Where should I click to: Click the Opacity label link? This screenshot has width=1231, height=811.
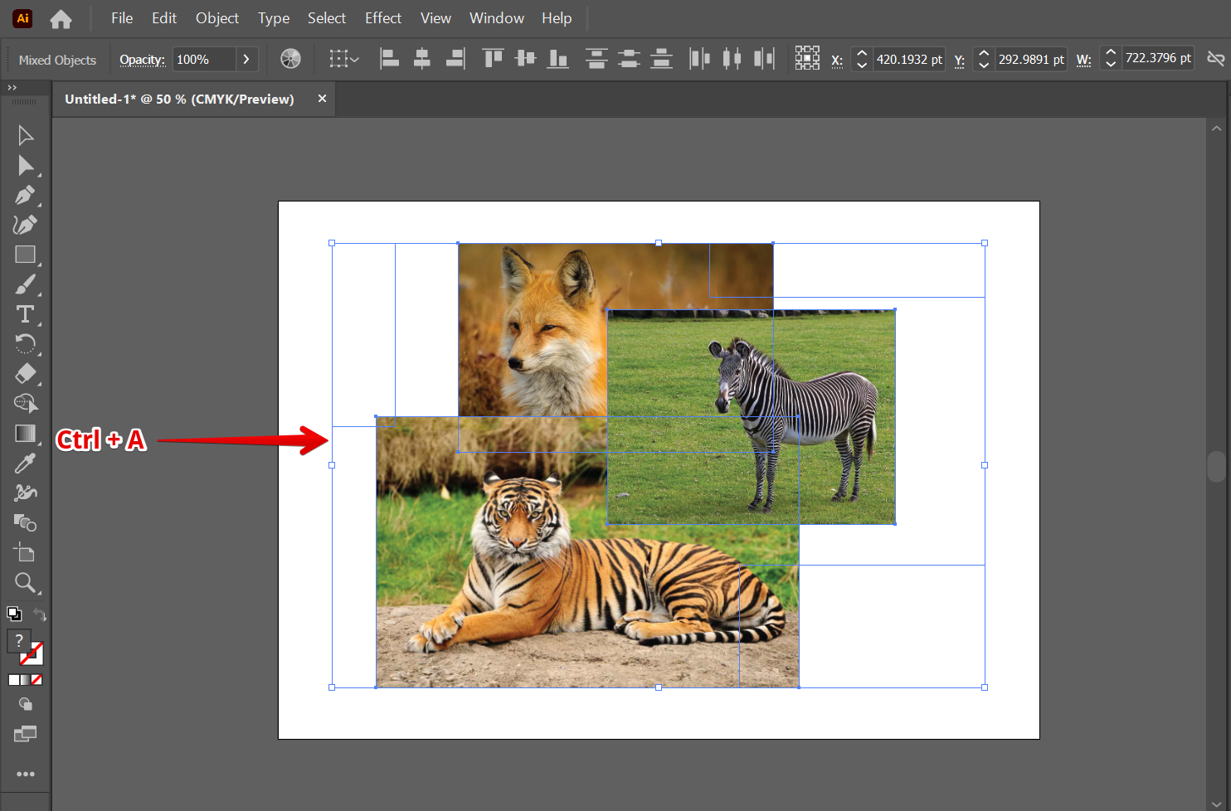click(142, 60)
